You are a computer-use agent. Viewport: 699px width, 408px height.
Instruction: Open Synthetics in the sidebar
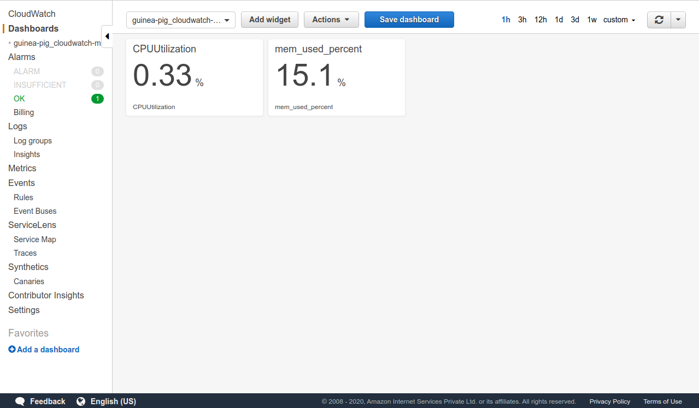point(28,267)
